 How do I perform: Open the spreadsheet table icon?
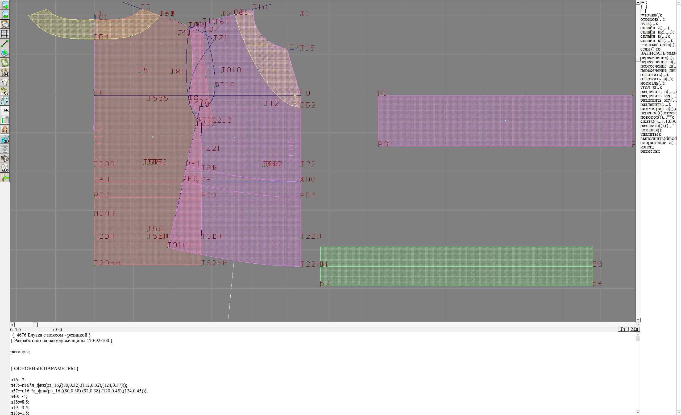pyautogui.click(x=5, y=120)
